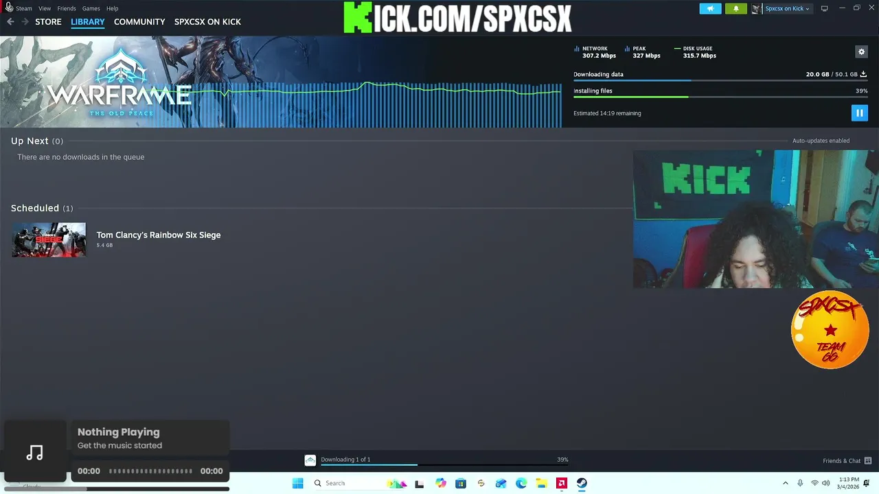
Task: Click the Downloading data progress bar
Action: (x=720, y=80)
